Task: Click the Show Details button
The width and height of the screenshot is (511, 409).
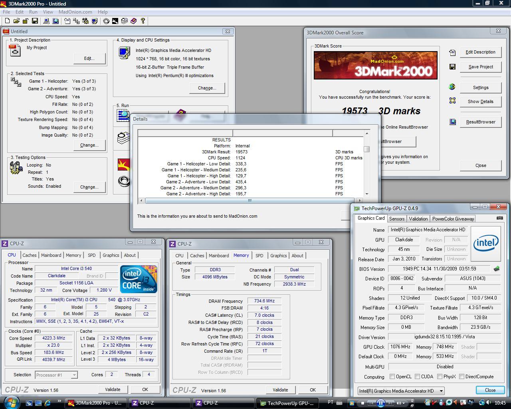Action: [480, 101]
